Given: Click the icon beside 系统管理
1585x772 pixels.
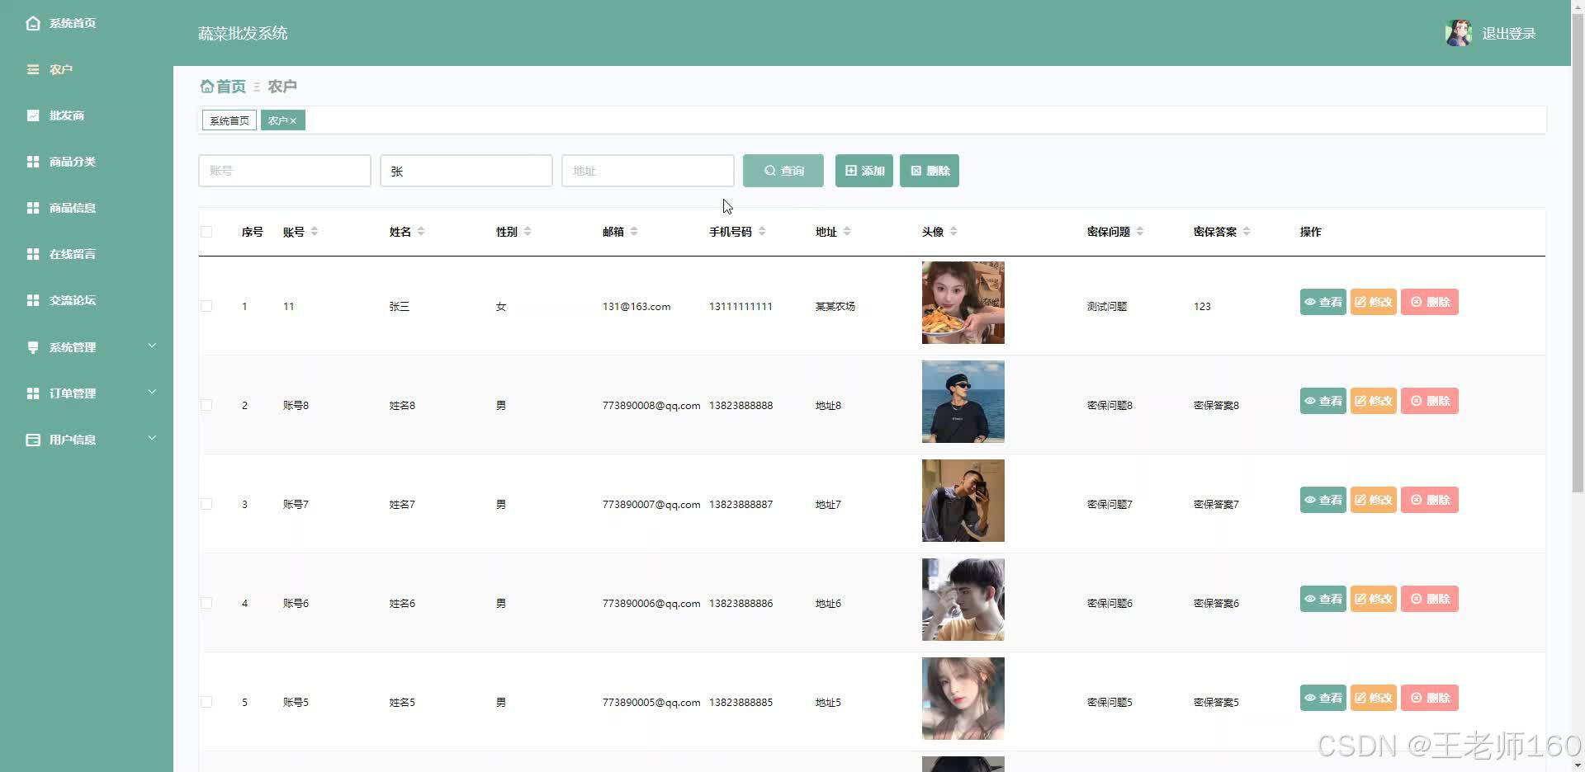Looking at the screenshot, I should pyautogui.click(x=33, y=347).
